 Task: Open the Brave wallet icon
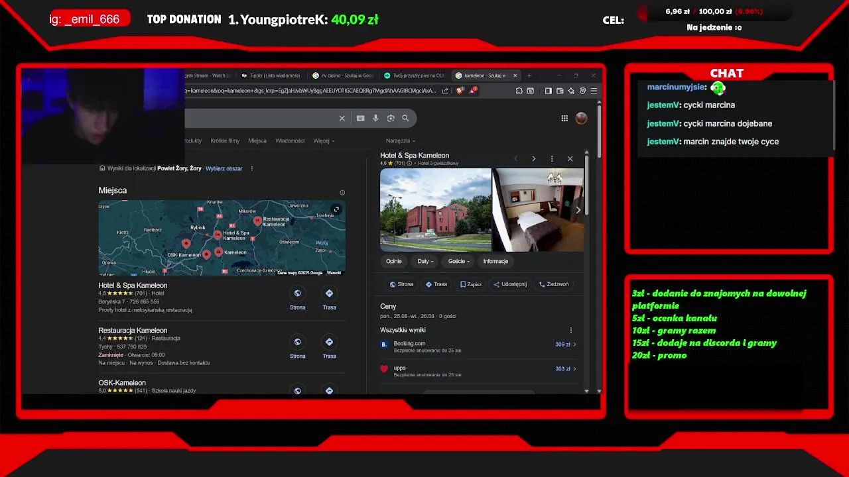coord(560,91)
